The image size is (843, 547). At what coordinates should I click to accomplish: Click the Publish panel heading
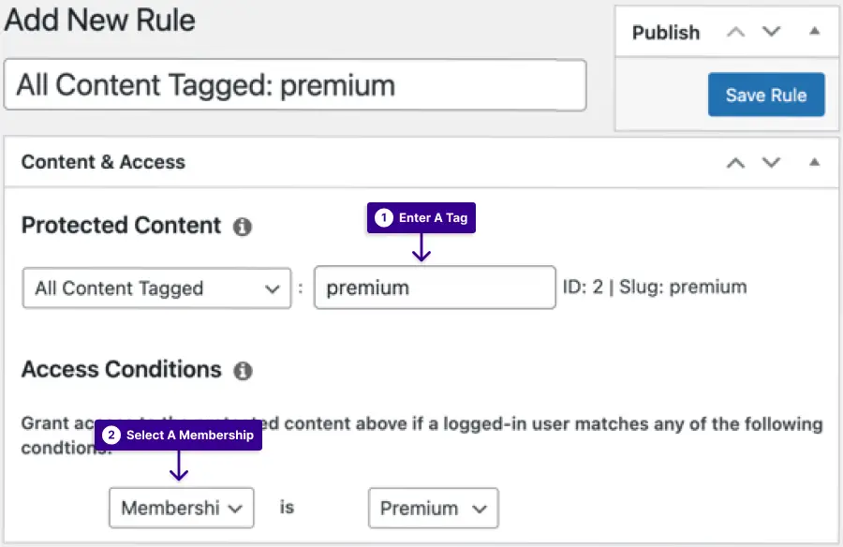pyautogui.click(x=666, y=33)
